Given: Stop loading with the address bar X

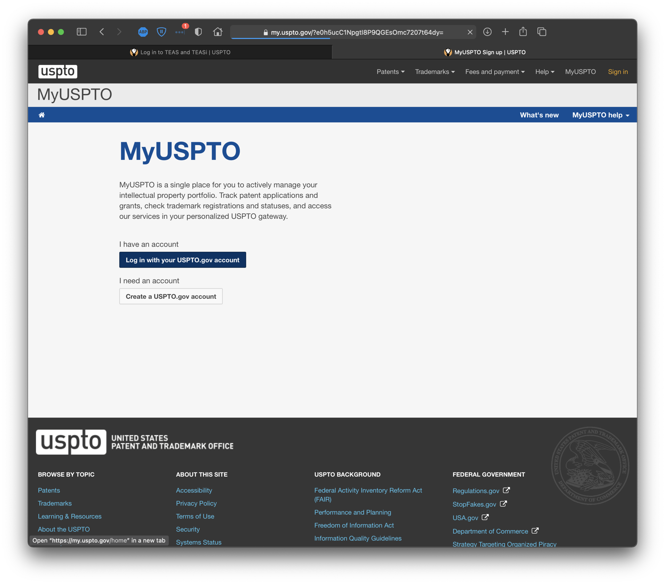Looking at the screenshot, I should 470,32.
